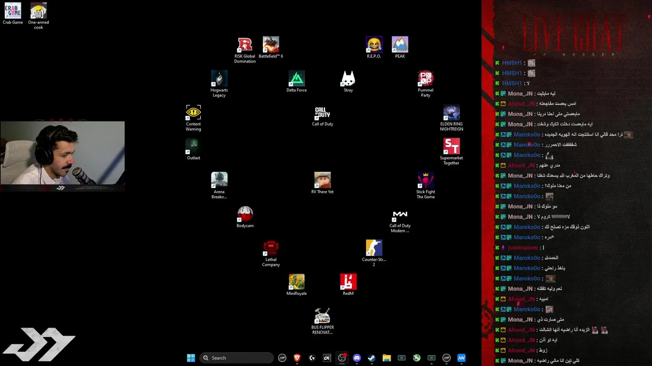Open File Explorer from the taskbar
Viewport: 652px width, 366px height.
point(387,358)
